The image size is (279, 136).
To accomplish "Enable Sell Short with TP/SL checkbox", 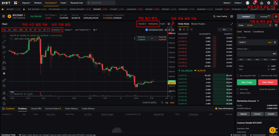I will [x=259, y=76].
